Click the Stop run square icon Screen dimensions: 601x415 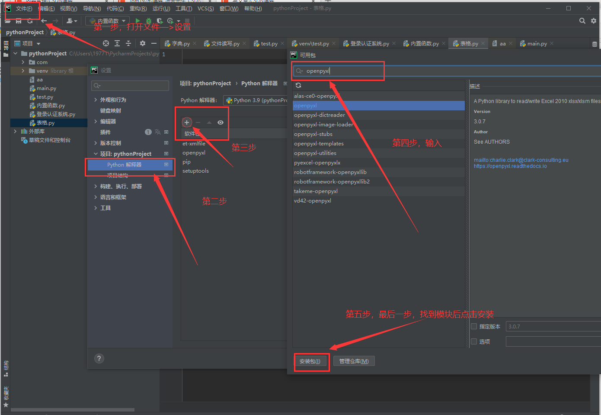187,21
